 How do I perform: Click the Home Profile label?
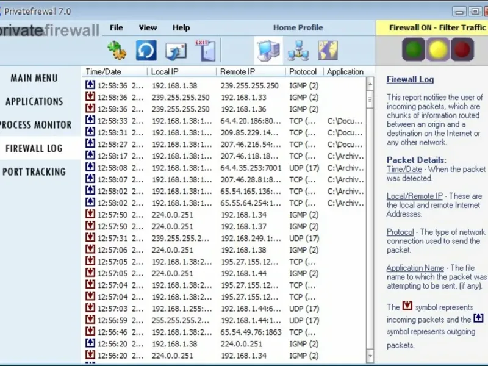pos(298,27)
